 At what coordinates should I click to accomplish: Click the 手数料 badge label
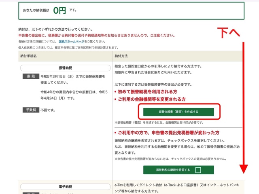(31, 110)
